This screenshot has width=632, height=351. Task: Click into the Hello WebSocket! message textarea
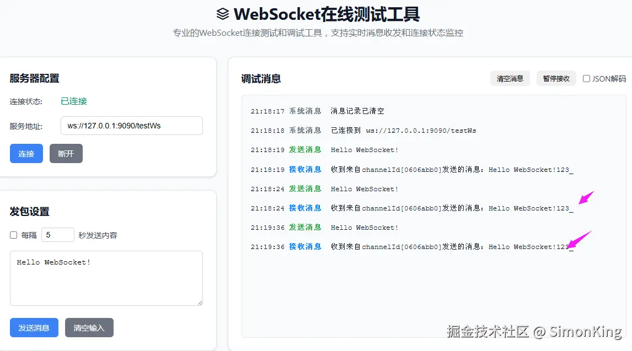106,278
